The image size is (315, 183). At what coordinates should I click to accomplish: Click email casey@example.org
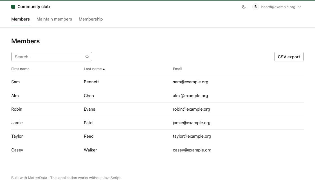click(x=192, y=150)
